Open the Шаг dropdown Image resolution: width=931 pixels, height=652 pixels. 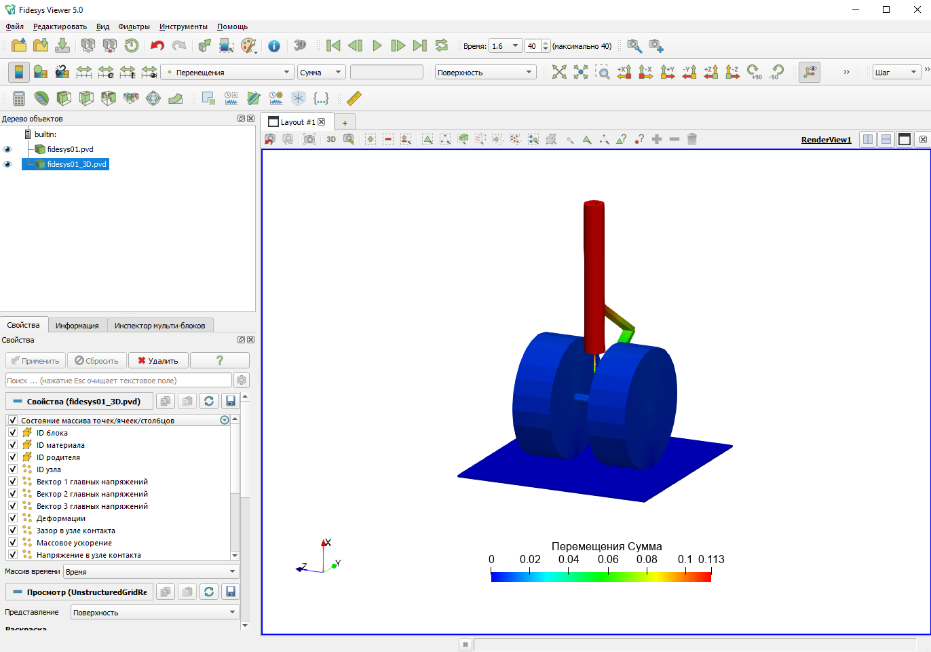pos(896,72)
